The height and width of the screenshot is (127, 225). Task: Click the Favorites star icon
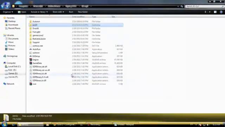(5, 18)
